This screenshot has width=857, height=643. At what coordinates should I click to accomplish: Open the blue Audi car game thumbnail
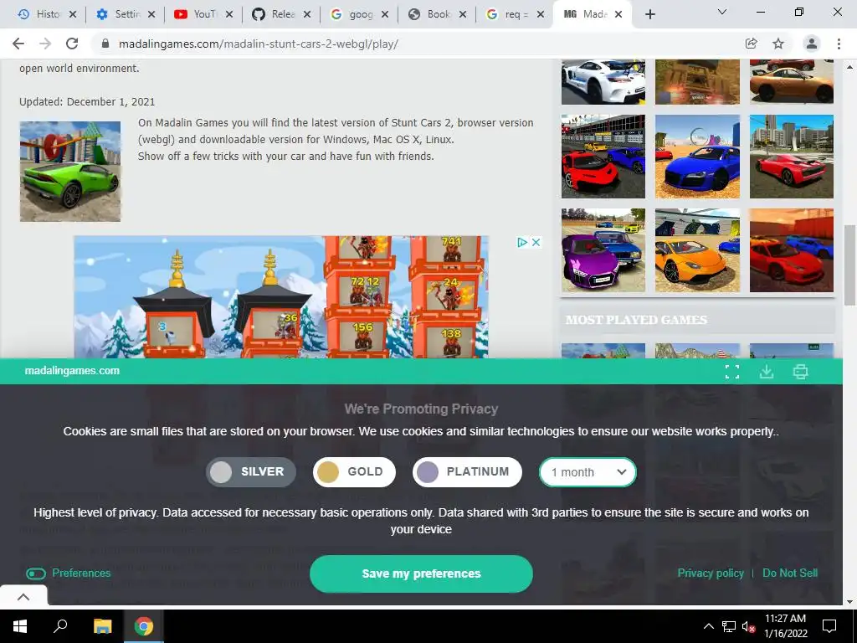697,157
